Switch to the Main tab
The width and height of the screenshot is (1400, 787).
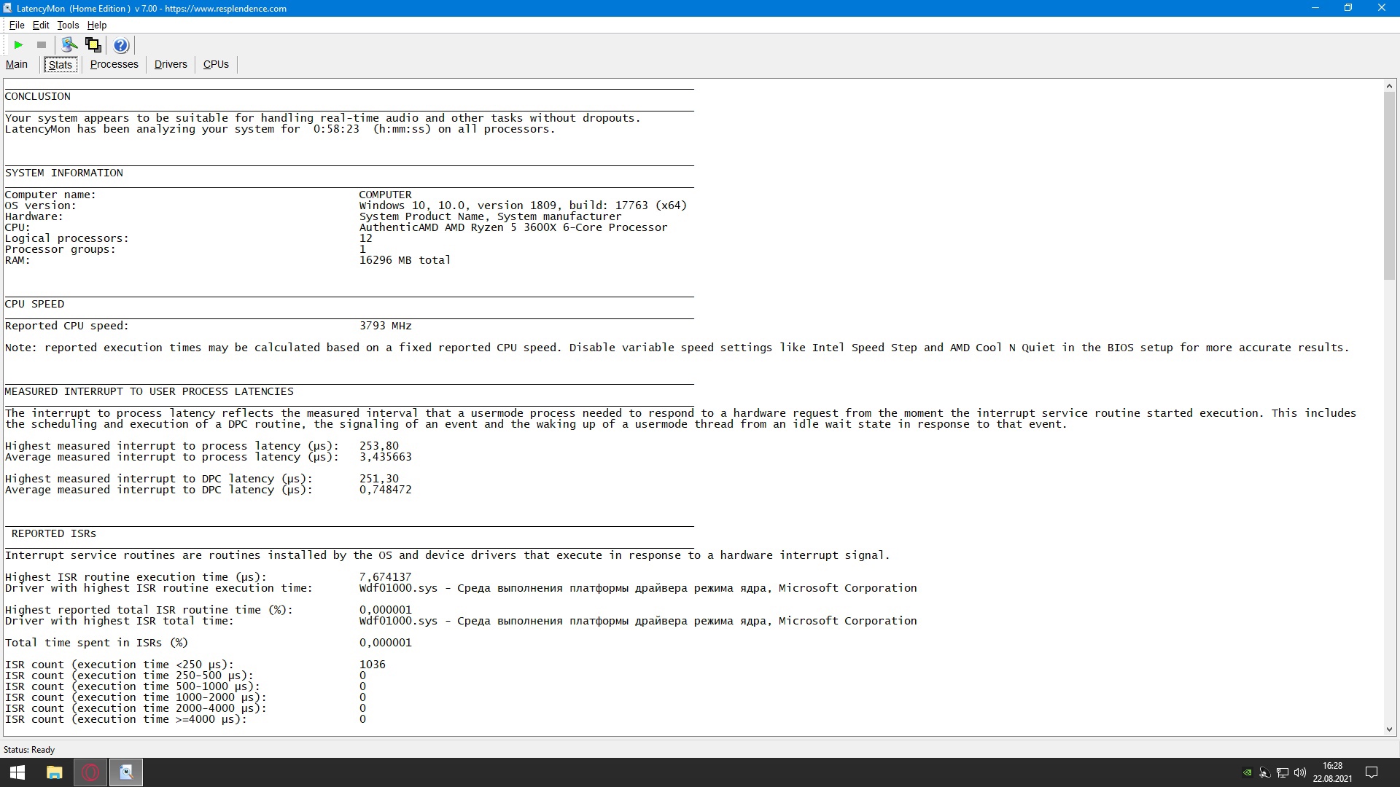click(x=17, y=64)
